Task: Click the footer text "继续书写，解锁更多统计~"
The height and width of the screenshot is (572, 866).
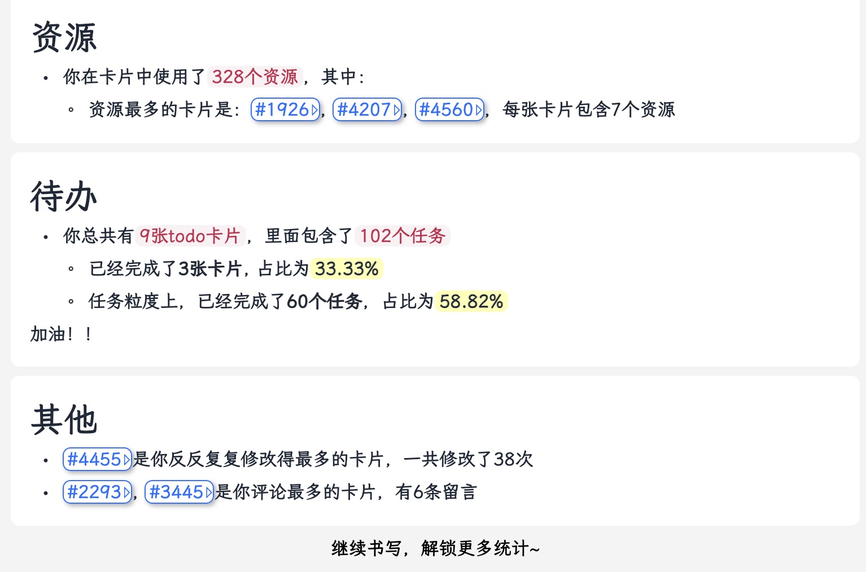Action: [x=435, y=548]
